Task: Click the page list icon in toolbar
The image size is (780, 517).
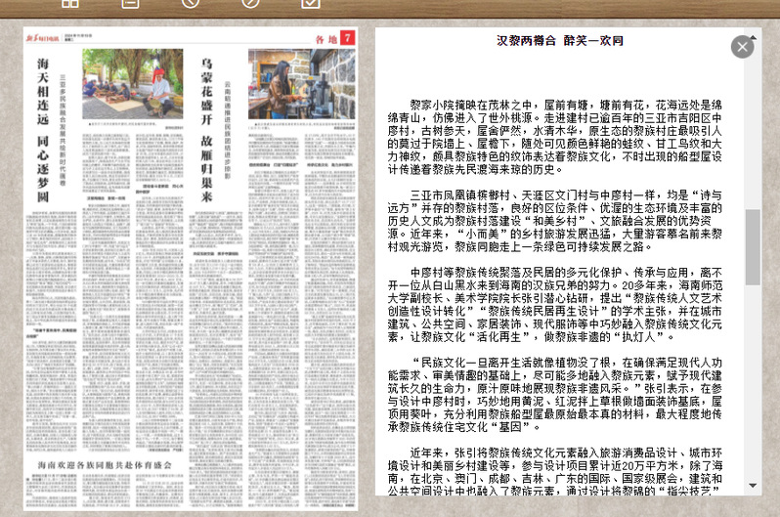Action: 130,3
